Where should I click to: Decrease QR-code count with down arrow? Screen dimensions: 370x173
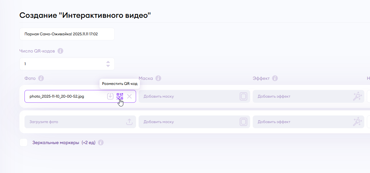coord(108,66)
